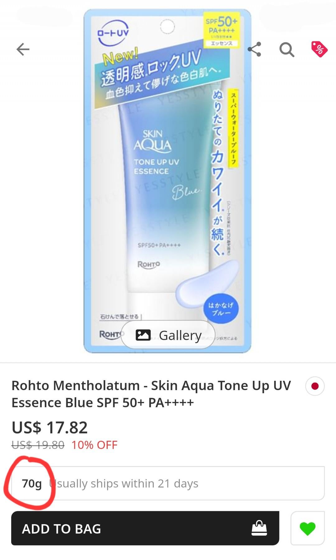Open the shipping within 21 days selector

coord(168,483)
